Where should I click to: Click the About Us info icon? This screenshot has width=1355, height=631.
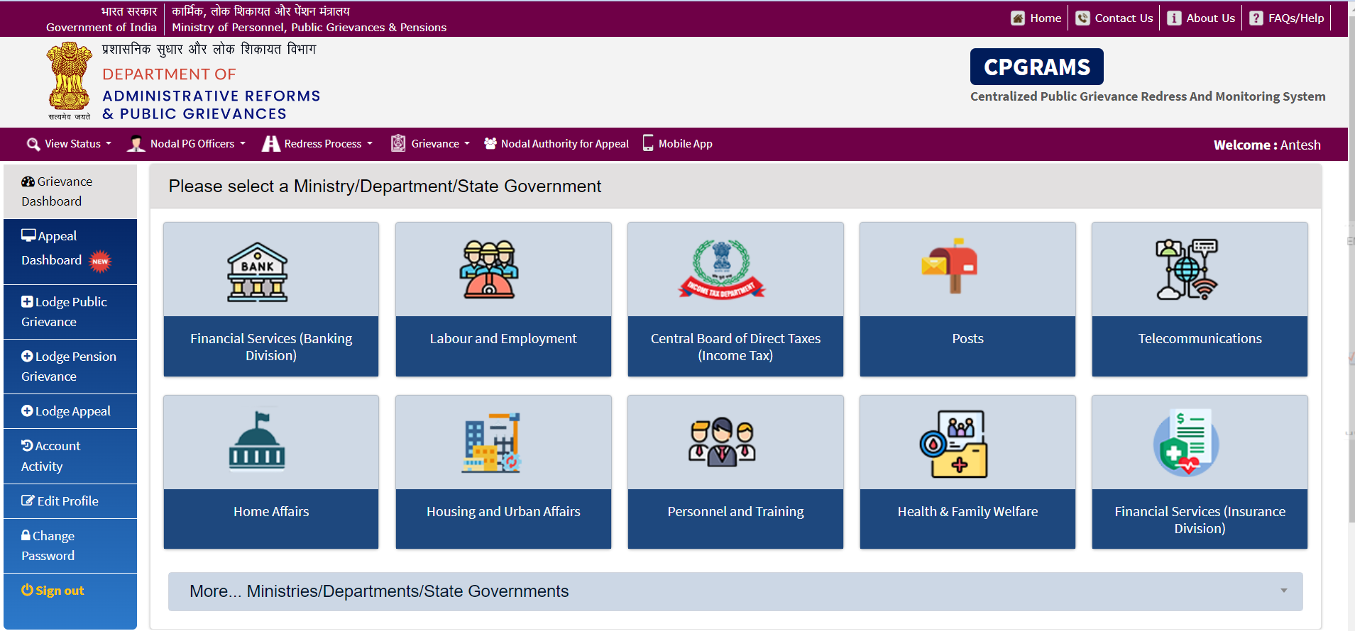tap(1174, 18)
